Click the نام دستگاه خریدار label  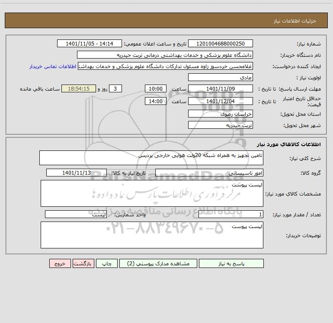coord(301,55)
